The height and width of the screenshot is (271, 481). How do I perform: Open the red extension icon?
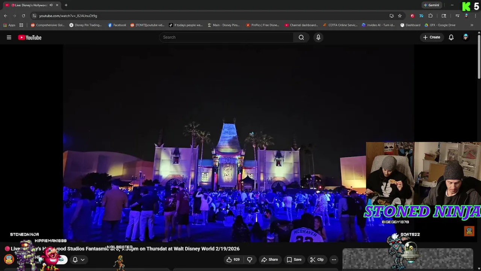412,16
